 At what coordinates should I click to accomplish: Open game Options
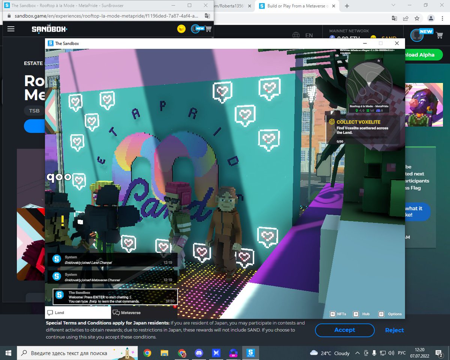coord(390,314)
